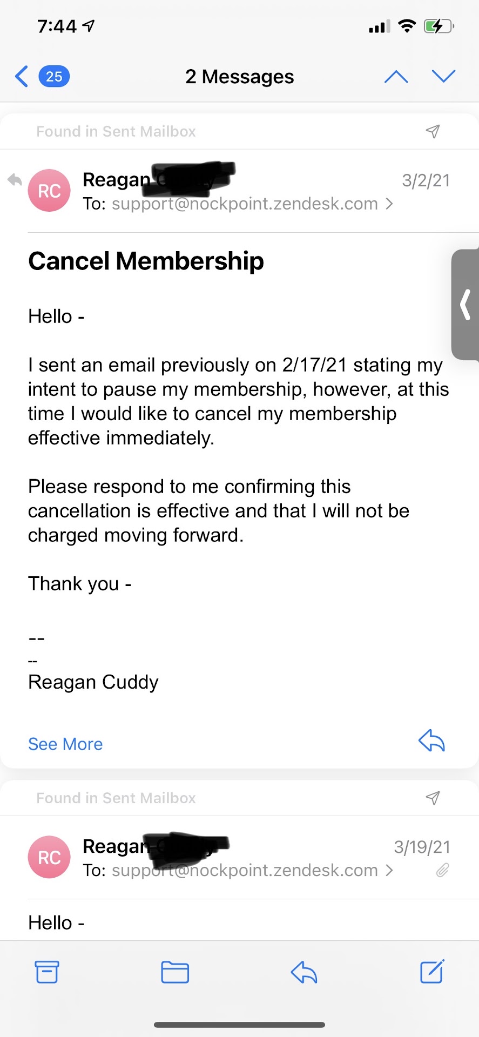This screenshot has height=1037, width=479.
Task: Go to next message with down arrow
Action: [x=444, y=77]
